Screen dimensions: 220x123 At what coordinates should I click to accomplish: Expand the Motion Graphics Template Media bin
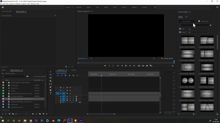tap(6, 83)
